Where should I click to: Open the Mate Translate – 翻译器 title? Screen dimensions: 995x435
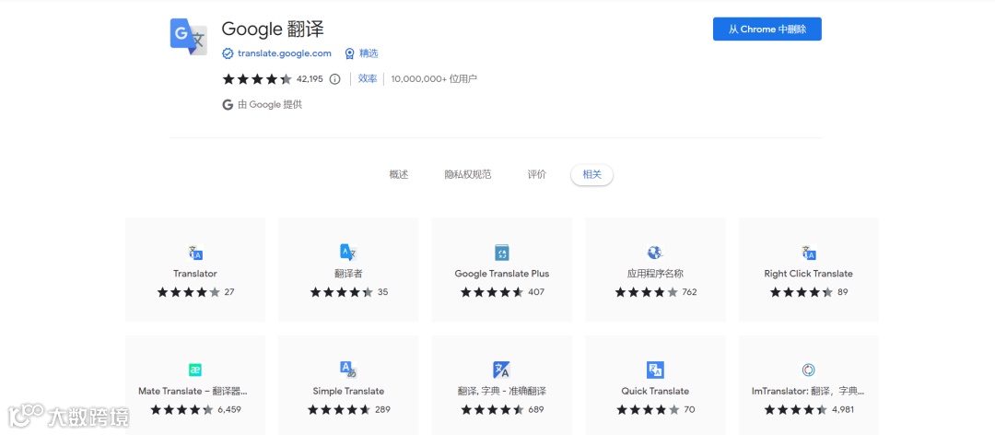193,391
